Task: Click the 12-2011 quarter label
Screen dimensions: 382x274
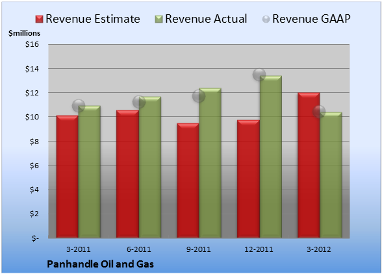Action: pyautogui.click(x=259, y=249)
